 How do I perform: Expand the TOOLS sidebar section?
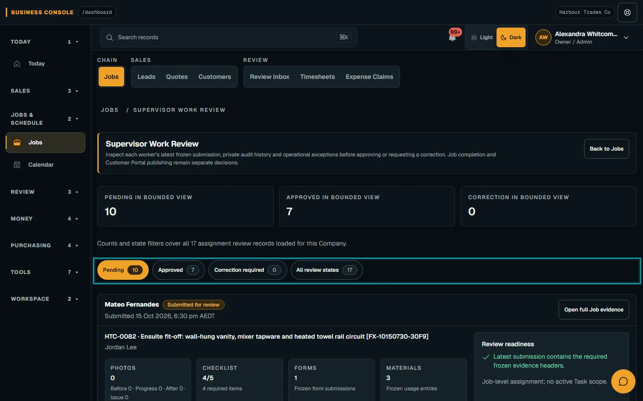[x=45, y=272]
